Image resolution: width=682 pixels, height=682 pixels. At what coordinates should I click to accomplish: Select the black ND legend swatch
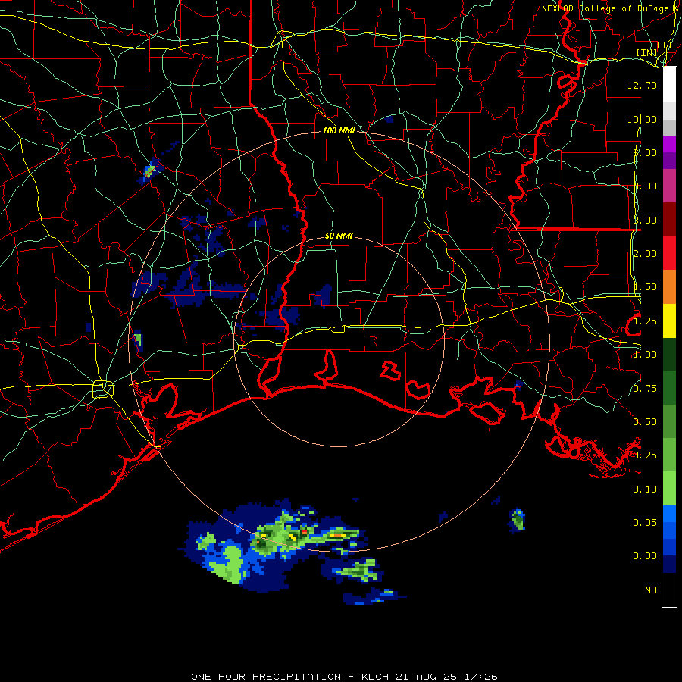click(669, 590)
